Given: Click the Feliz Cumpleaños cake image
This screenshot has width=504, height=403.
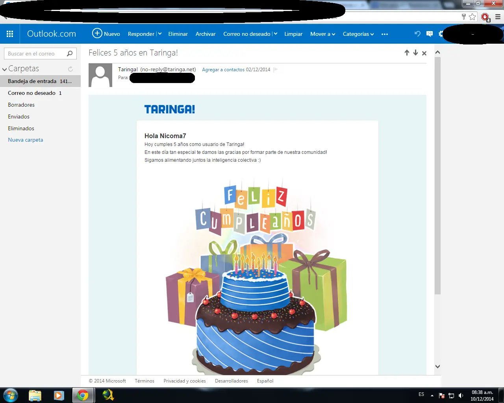Looking at the screenshot, I should click(256, 275).
